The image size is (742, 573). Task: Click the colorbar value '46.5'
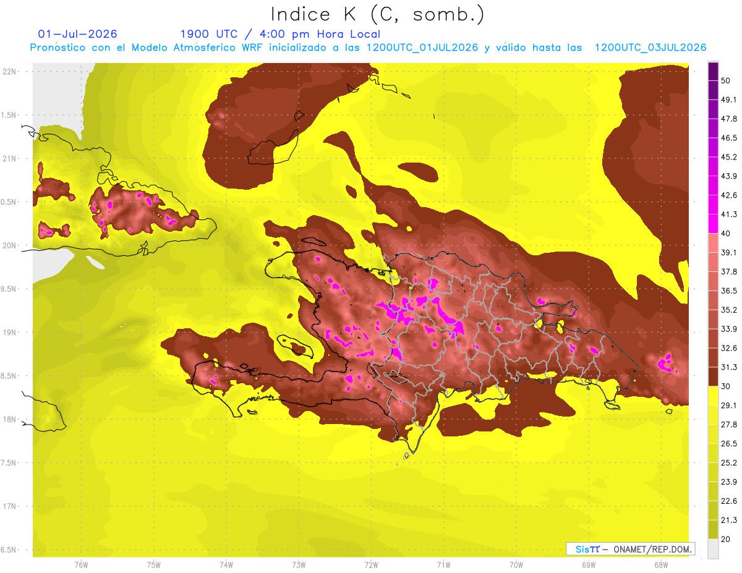[x=729, y=138]
